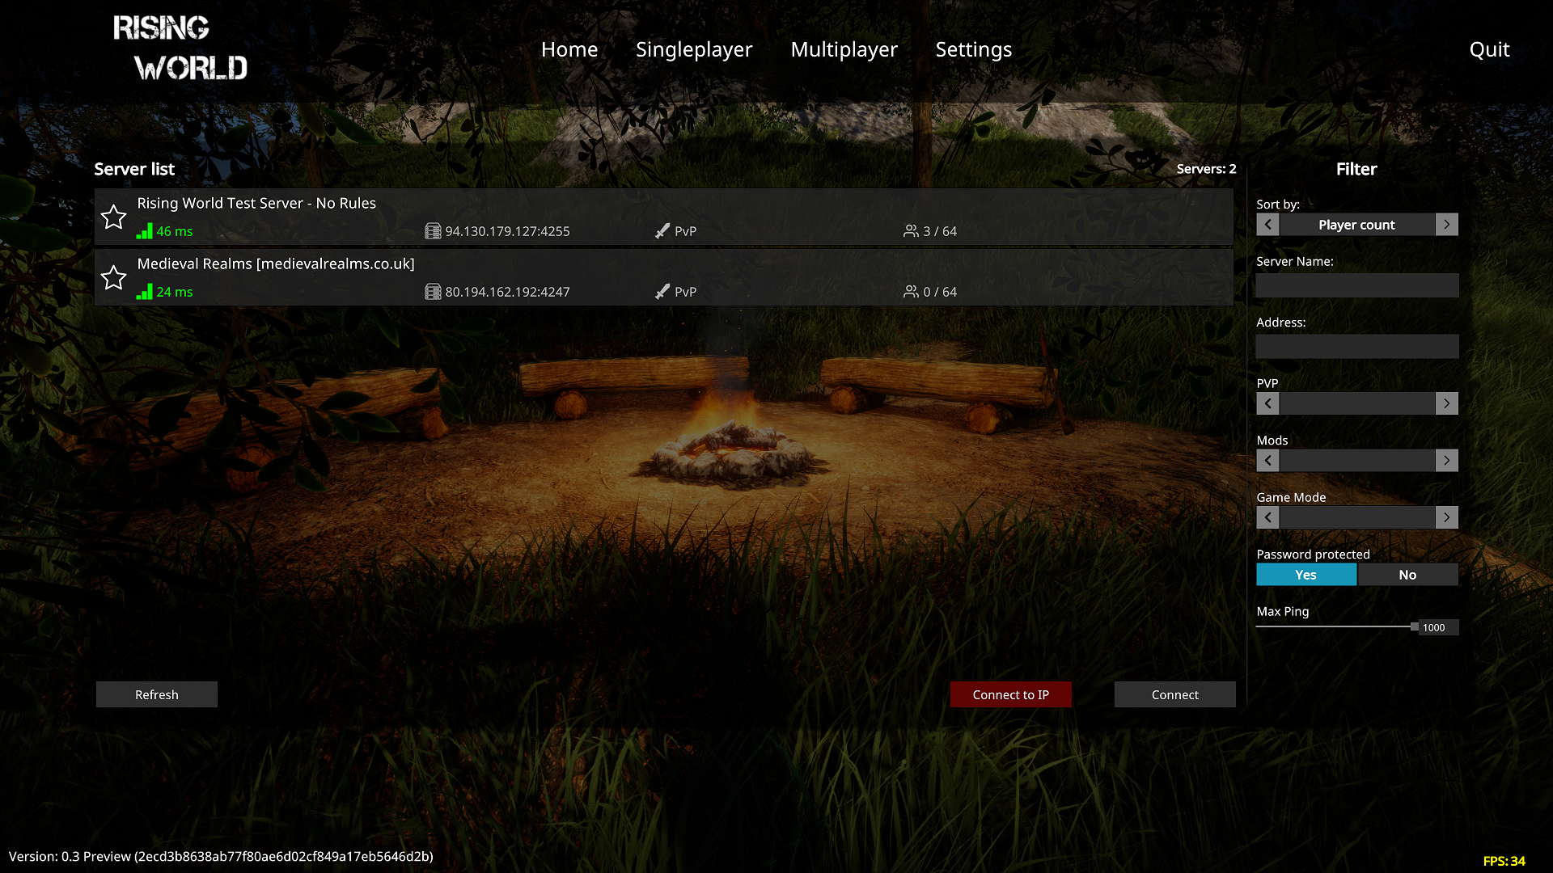Favorite the Rising World Test Server star
The image size is (1553, 873).
coord(113,217)
